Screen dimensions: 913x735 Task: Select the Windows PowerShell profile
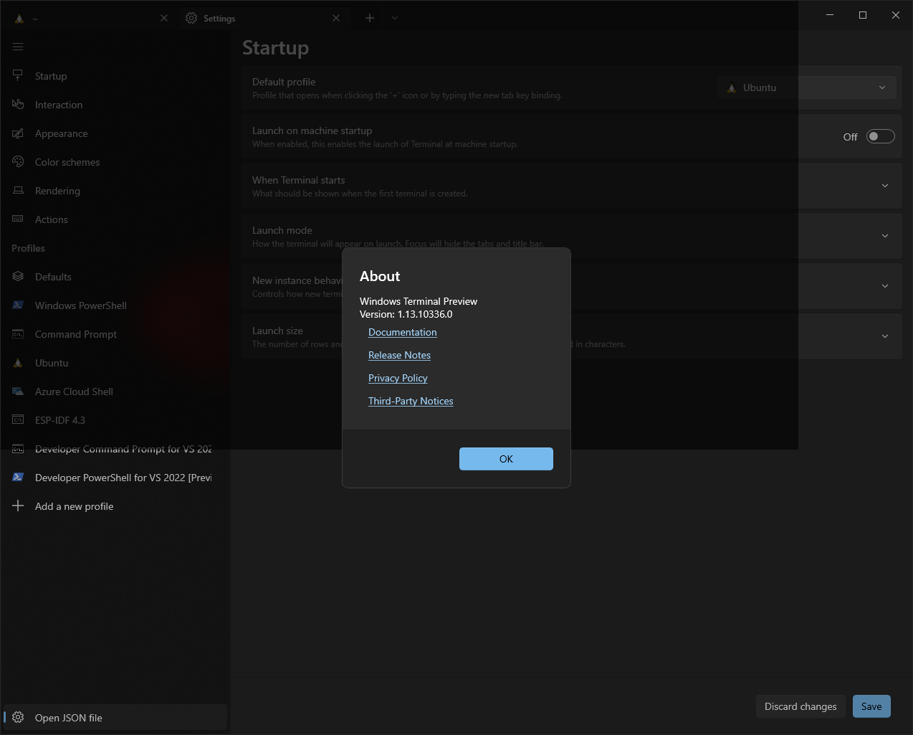[x=115, y=305]
